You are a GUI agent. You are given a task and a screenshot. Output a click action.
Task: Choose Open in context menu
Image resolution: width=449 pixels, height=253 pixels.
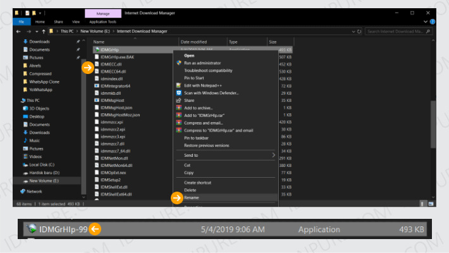[189, 56]
